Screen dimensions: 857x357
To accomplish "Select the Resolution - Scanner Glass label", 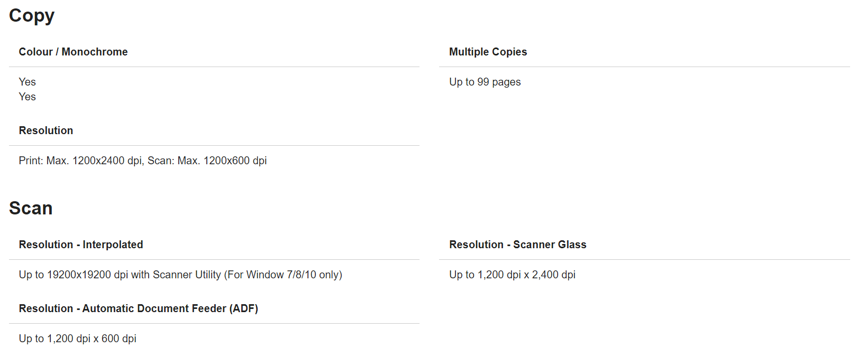I will [x=517, y=245].
